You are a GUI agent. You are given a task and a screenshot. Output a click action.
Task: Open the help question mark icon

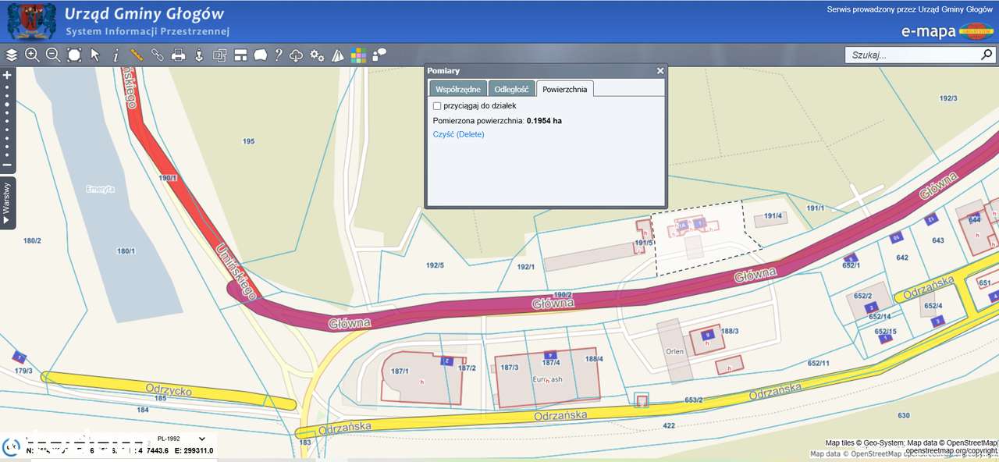click(278, 55)
